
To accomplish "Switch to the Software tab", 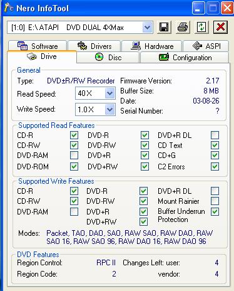I will (38, 46).
